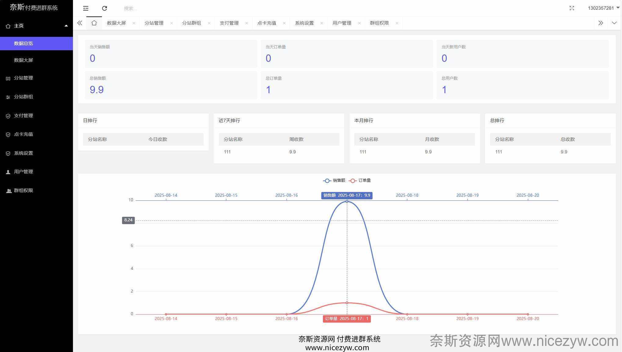Click the 2025-08-17 sales data point
This screenshot has height=352, width=622.
(347, 202)
